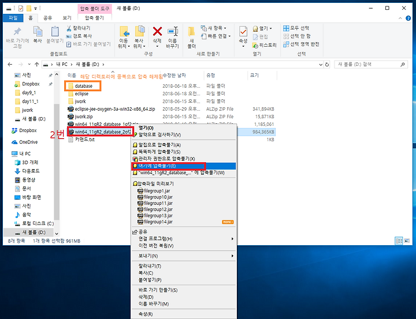The image size is (416, 319).
Task: Switch to the 공유 ribbon tab
Action: pyautogui.click(x=48, y=18)
